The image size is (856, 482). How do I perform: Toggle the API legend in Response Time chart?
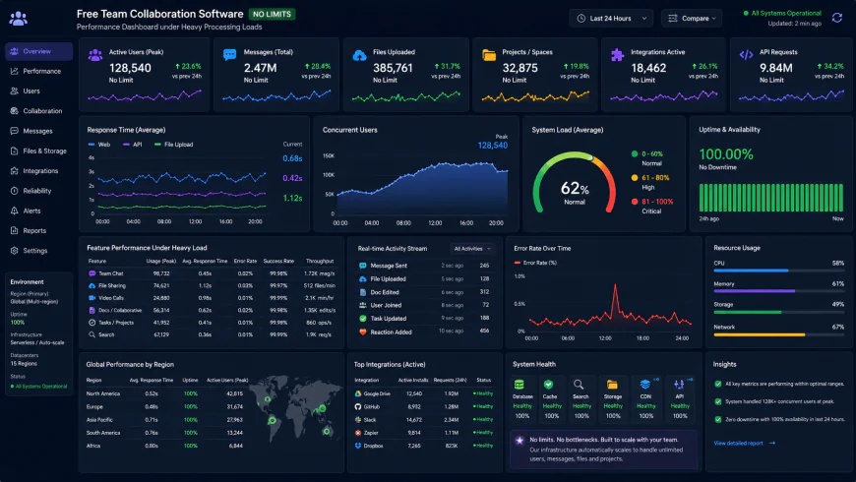(x=133, y=145)
